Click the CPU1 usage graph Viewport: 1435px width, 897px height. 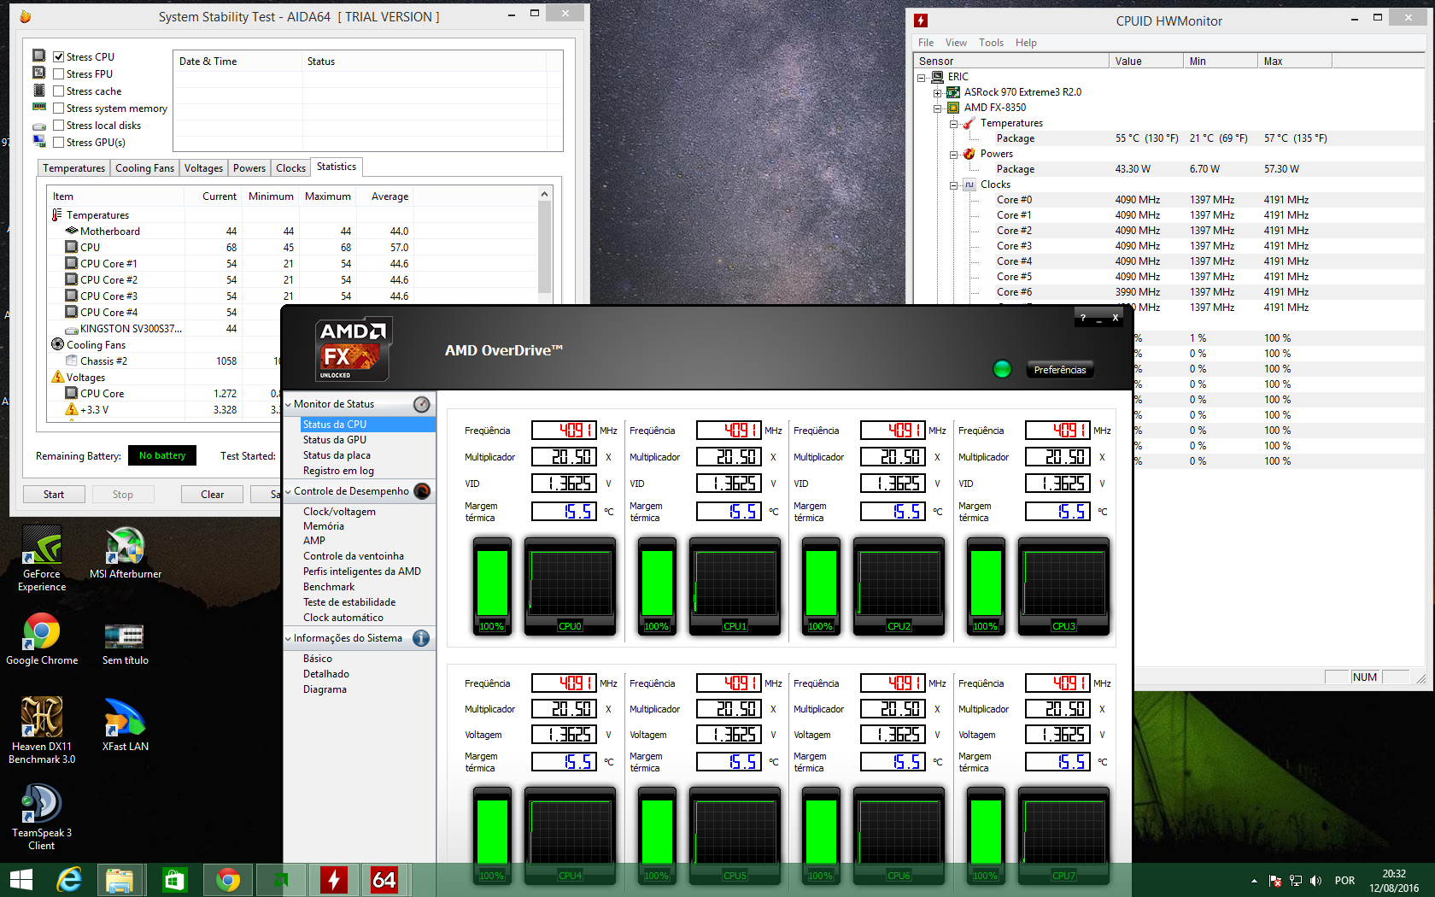click(x=735, y=585)
